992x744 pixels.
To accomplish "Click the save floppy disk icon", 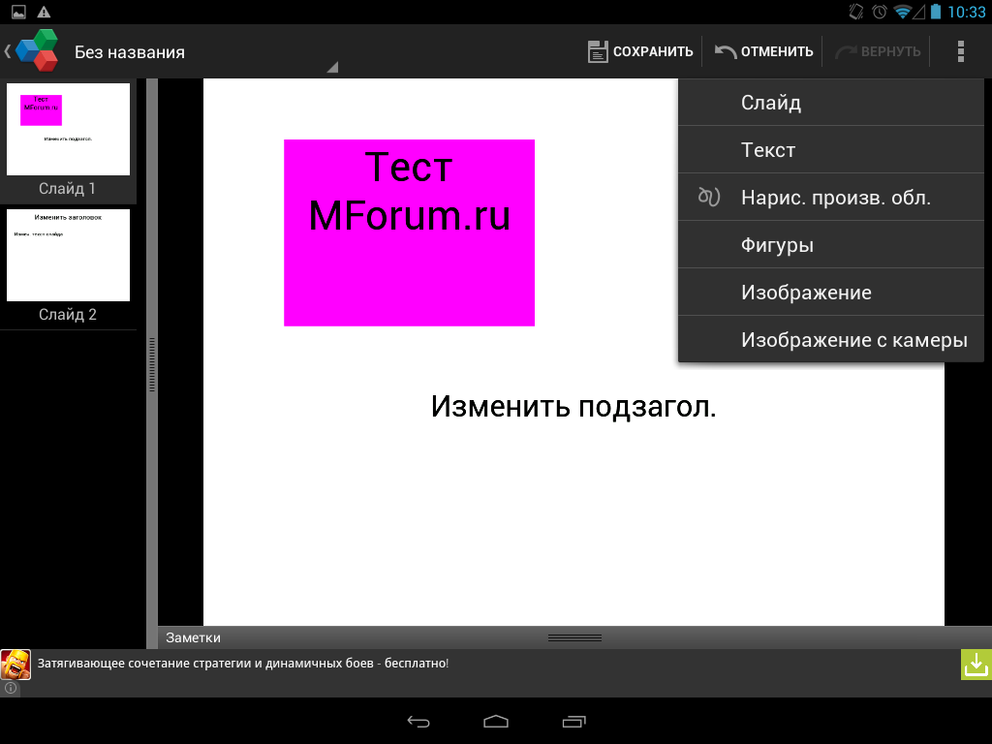I will (599, 51).
